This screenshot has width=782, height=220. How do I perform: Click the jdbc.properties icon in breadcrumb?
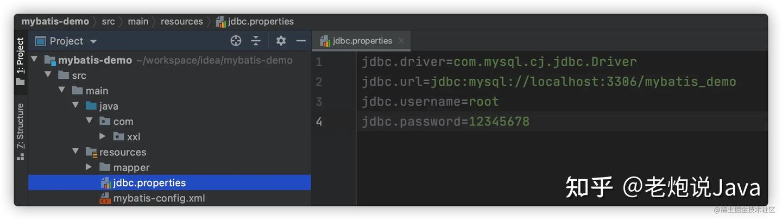pos(220,22)
